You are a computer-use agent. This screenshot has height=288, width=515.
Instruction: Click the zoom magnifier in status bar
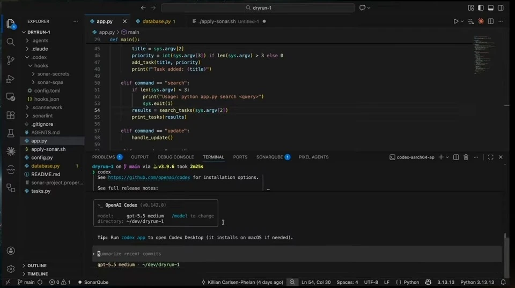(292, 282)
